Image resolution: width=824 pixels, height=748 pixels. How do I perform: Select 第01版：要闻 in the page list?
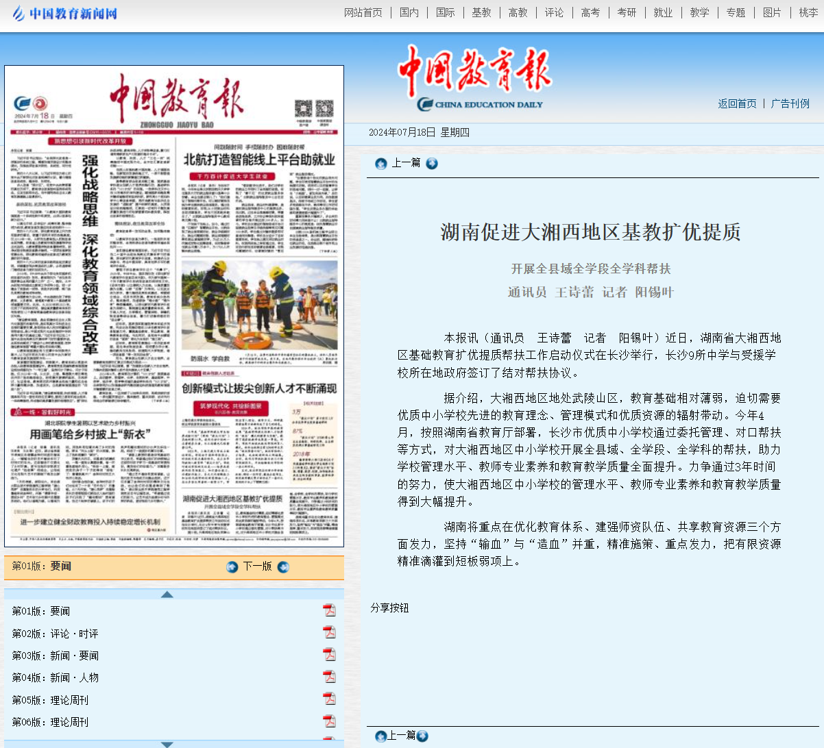tap(41, 611)
